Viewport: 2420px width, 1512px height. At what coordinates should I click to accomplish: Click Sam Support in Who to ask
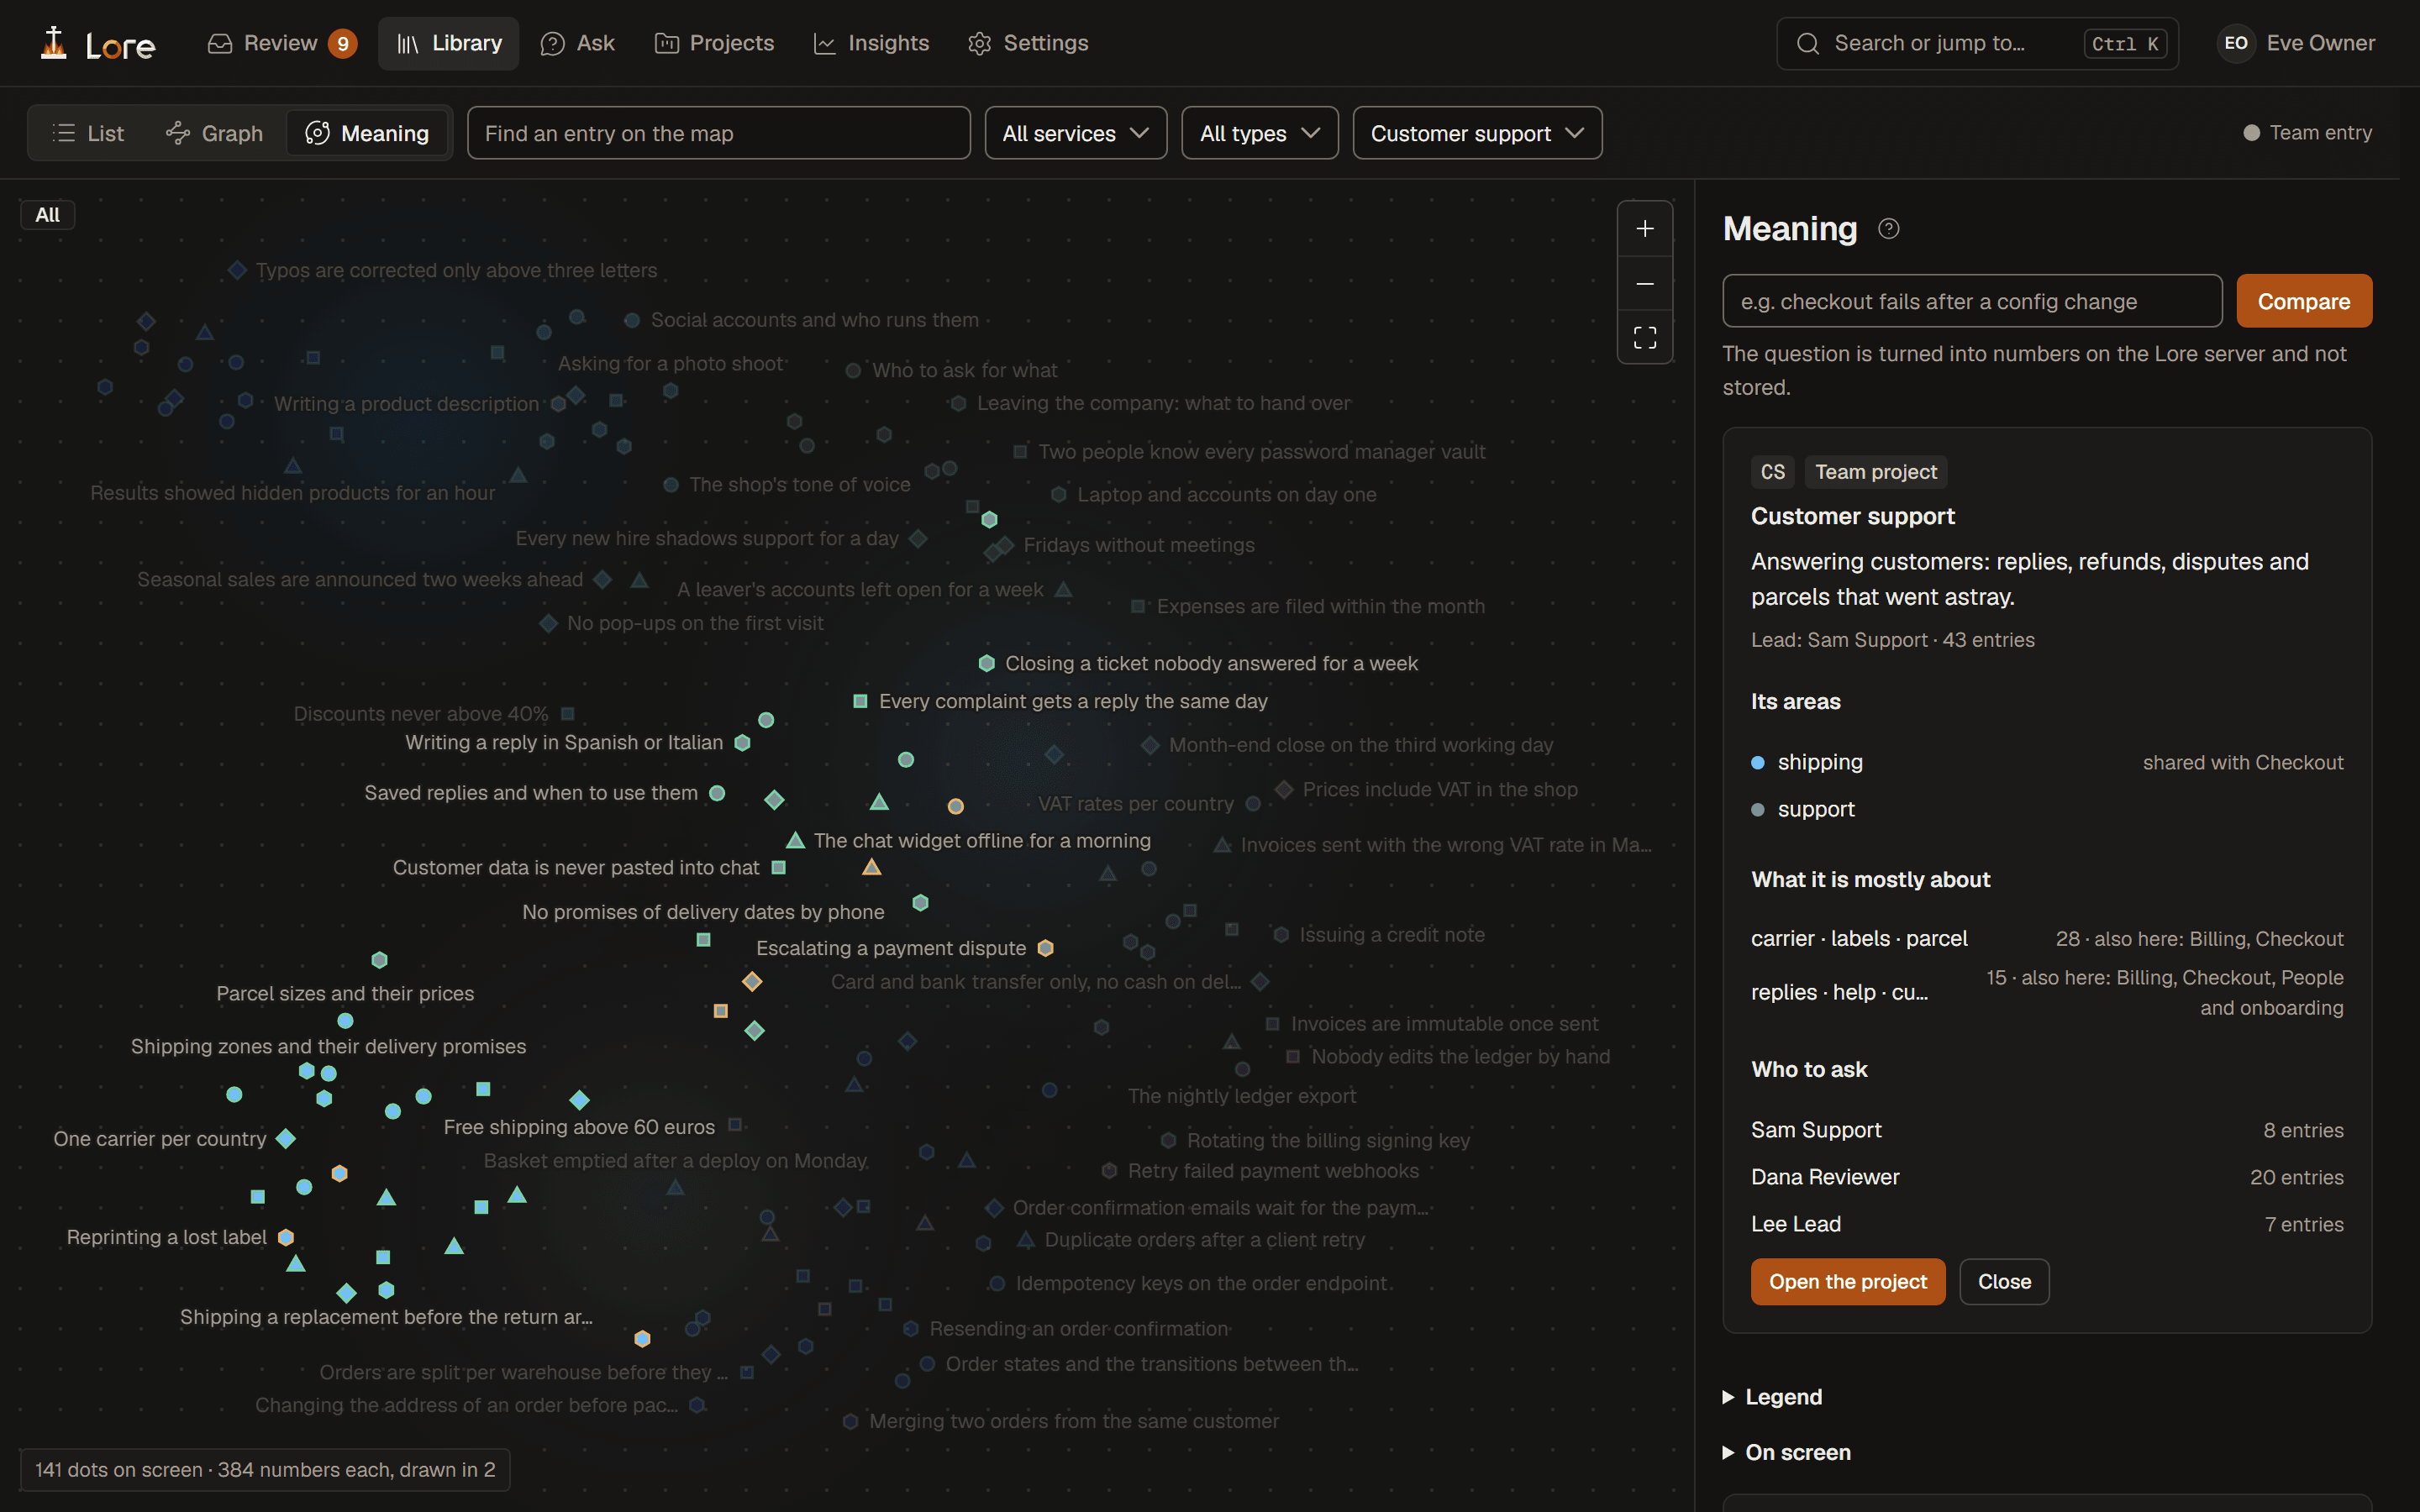(1815, 1130)
